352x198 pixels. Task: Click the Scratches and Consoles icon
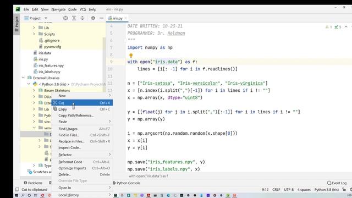point(30,172)
